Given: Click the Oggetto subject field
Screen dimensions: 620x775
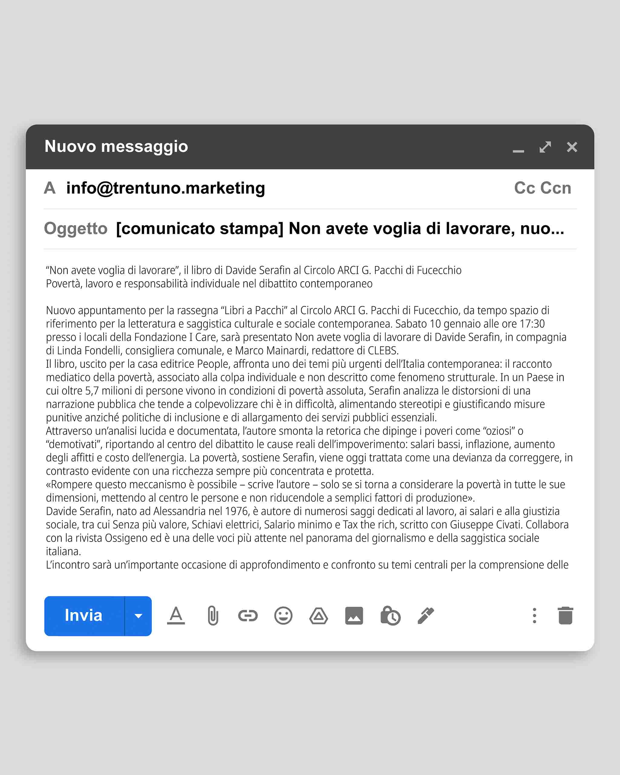Looking at the screenshot, I should [x=340, y=229].
